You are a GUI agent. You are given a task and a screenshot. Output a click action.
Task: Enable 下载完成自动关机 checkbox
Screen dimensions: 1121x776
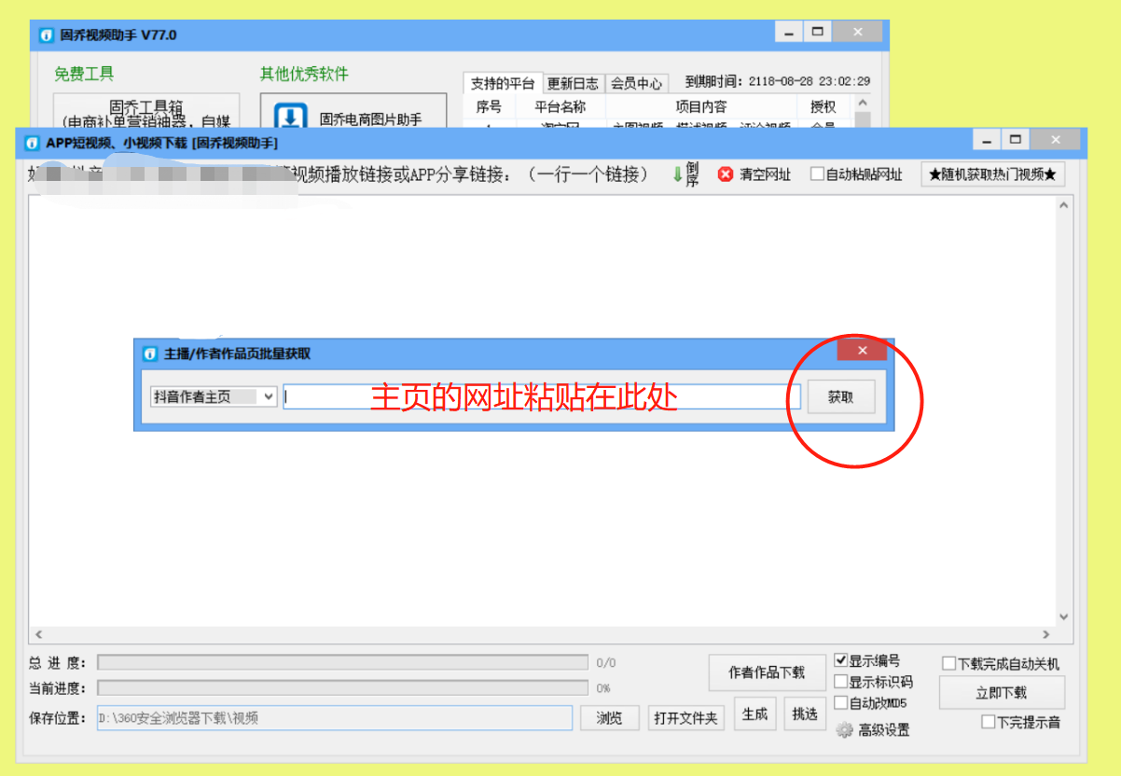coord(948,664)
